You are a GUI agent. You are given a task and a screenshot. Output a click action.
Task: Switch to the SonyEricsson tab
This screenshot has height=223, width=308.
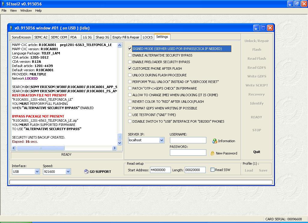pyautogui.click(x=21, y=37)
